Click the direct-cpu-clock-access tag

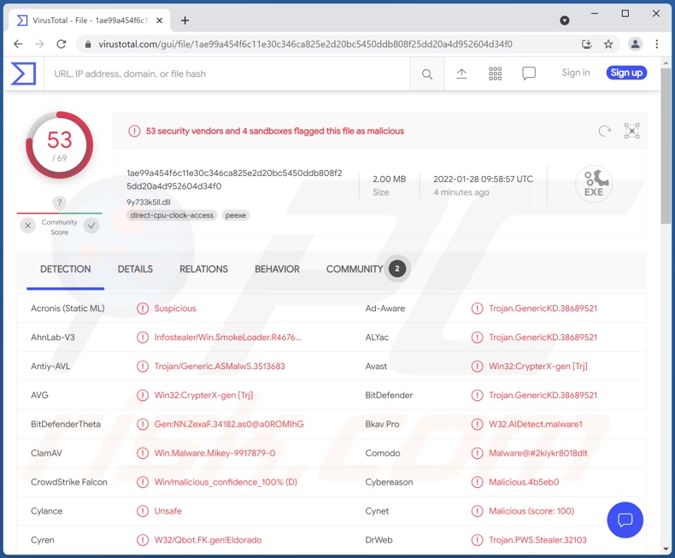click(172, 215)
